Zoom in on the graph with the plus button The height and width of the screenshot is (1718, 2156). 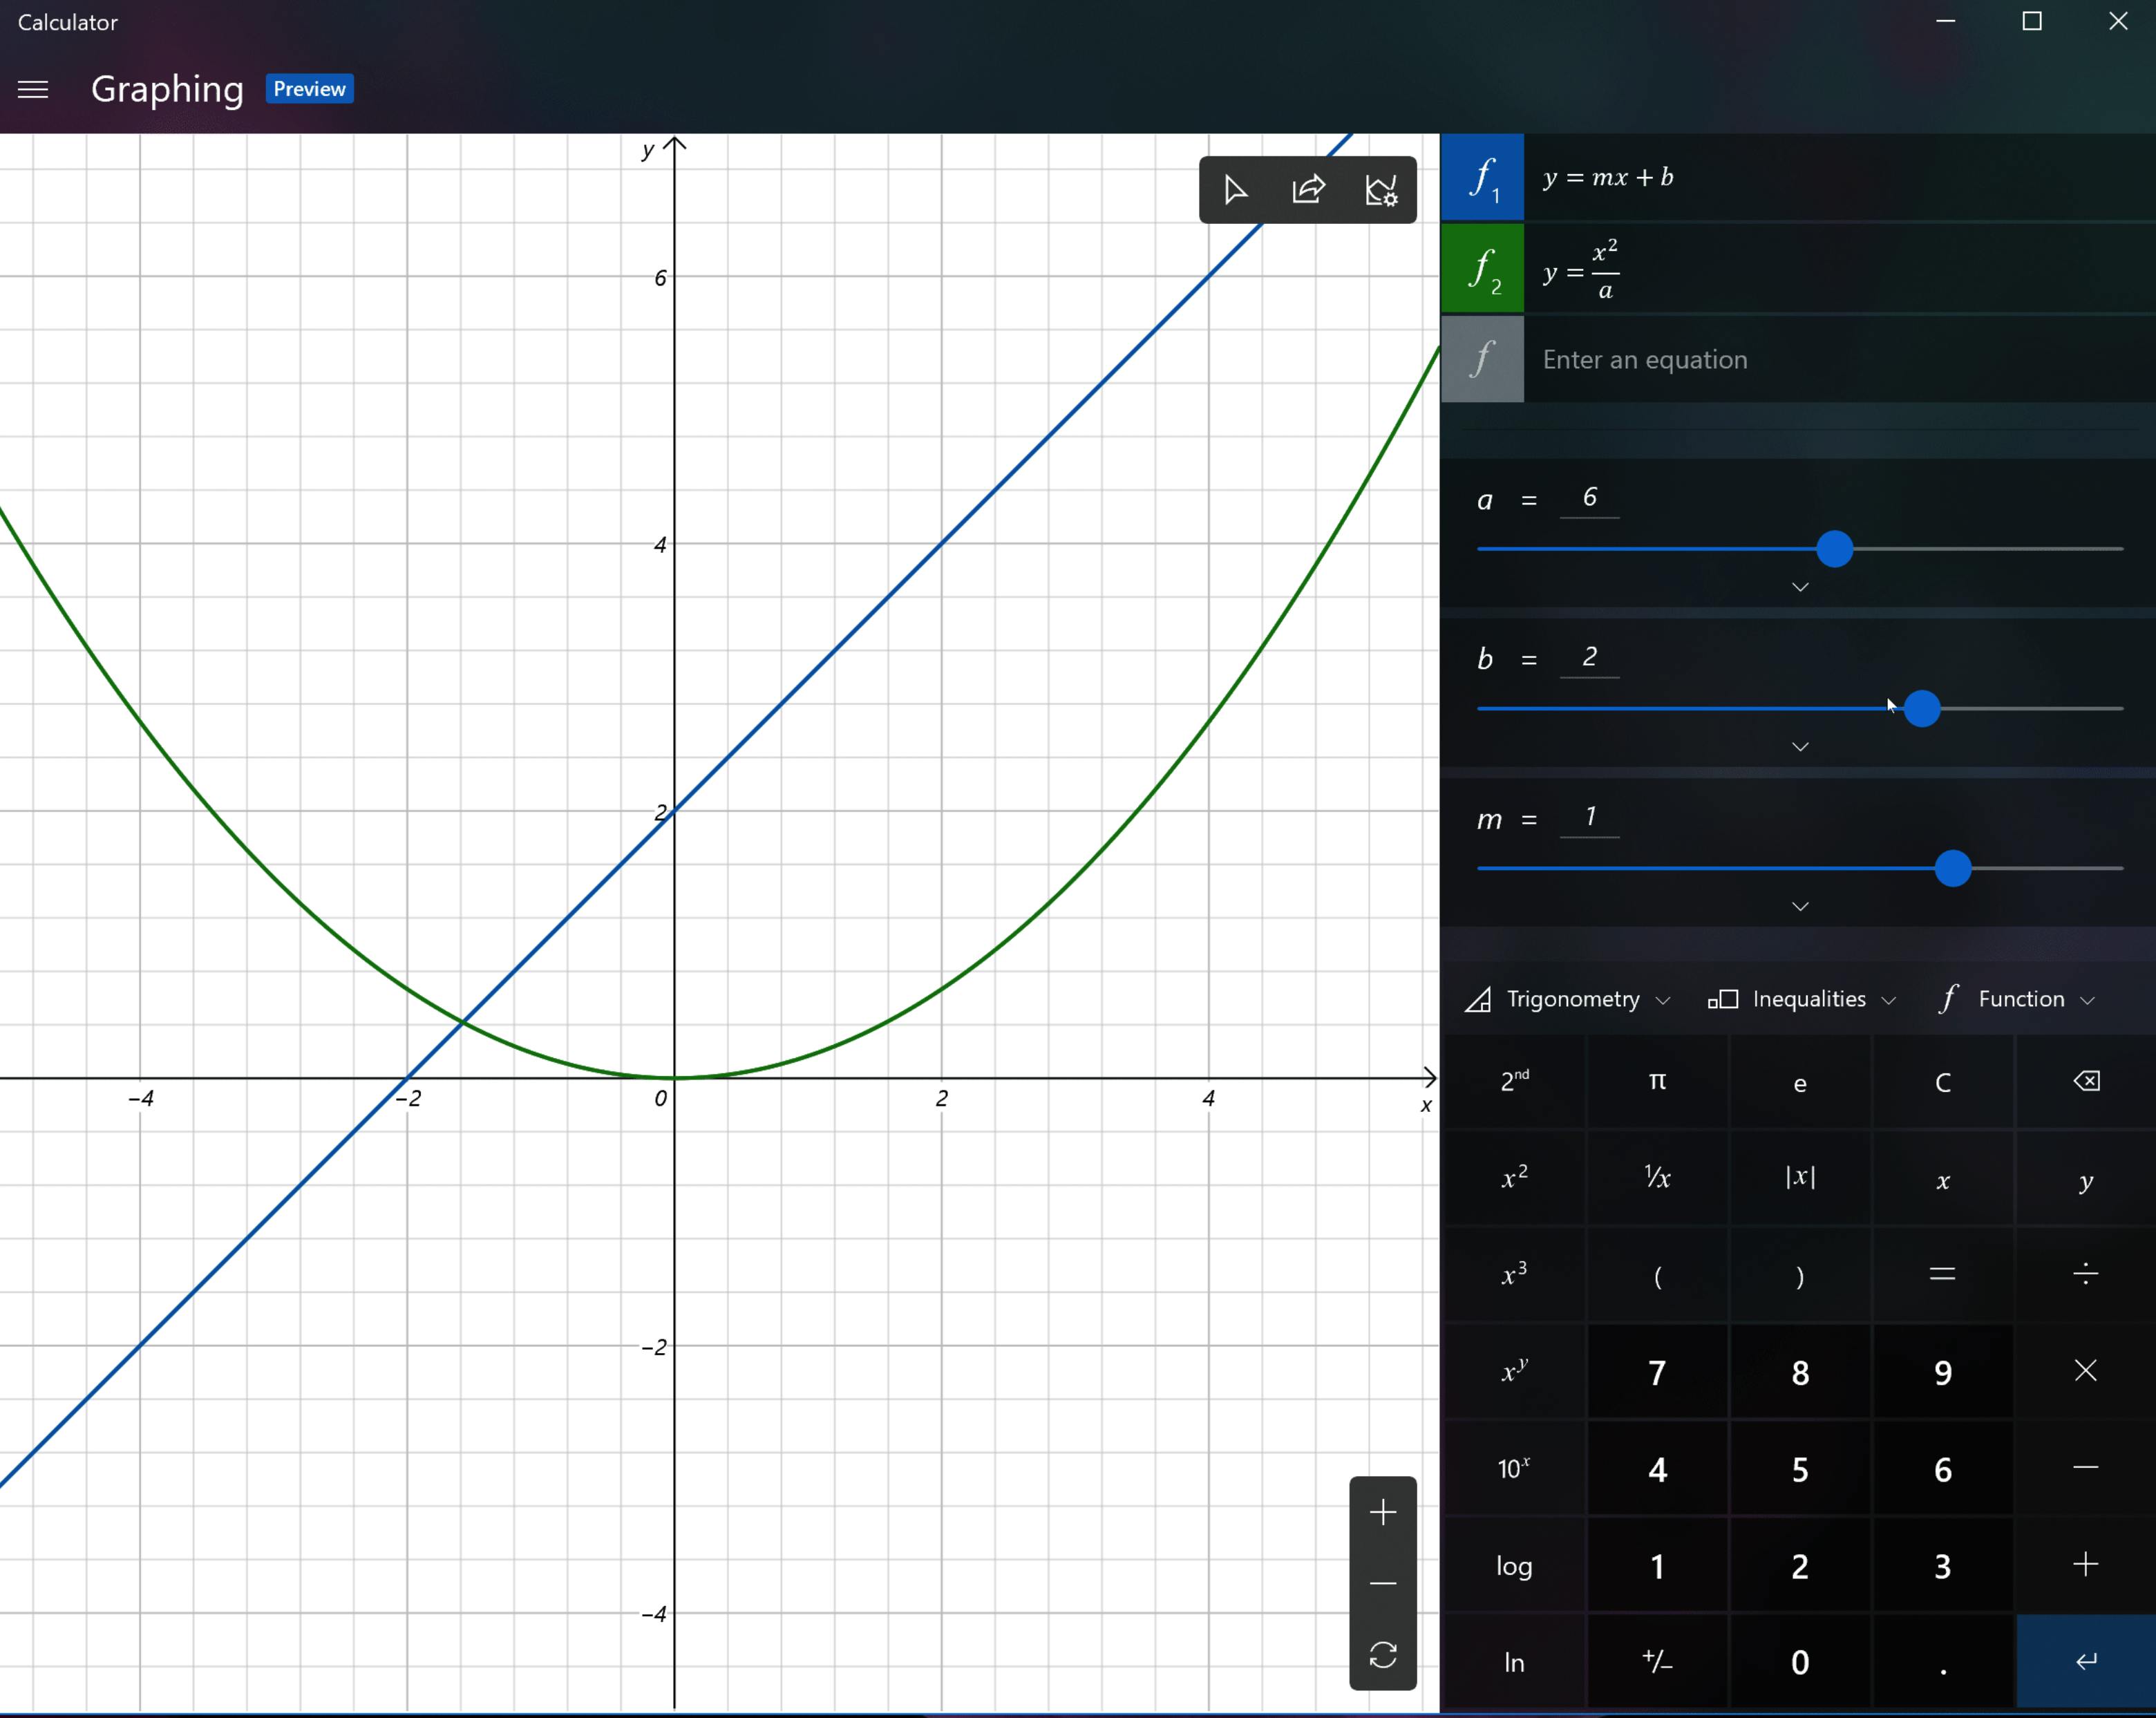pyautogui.click(x=1383, y=1512)
